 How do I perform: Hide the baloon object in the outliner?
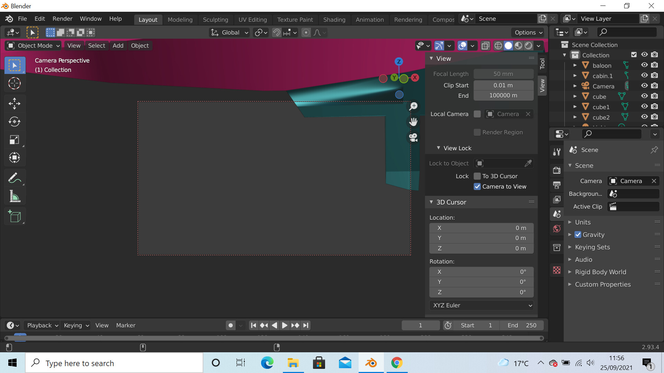(644, 65)
